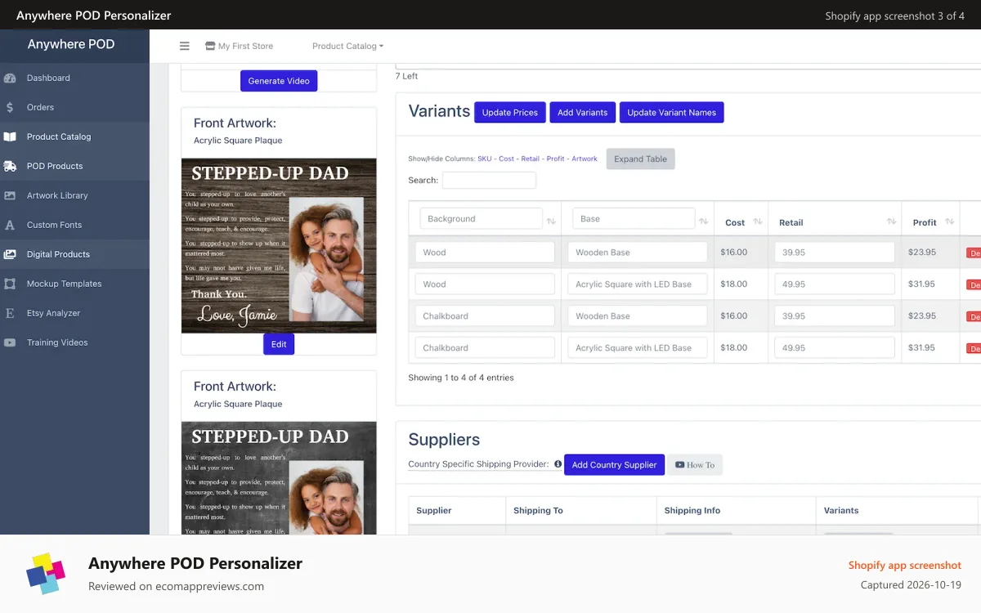Click Edit under the wood artwork
Viewport: 981px width, 613px height.
pyautogui.click(x=279, y=344)
